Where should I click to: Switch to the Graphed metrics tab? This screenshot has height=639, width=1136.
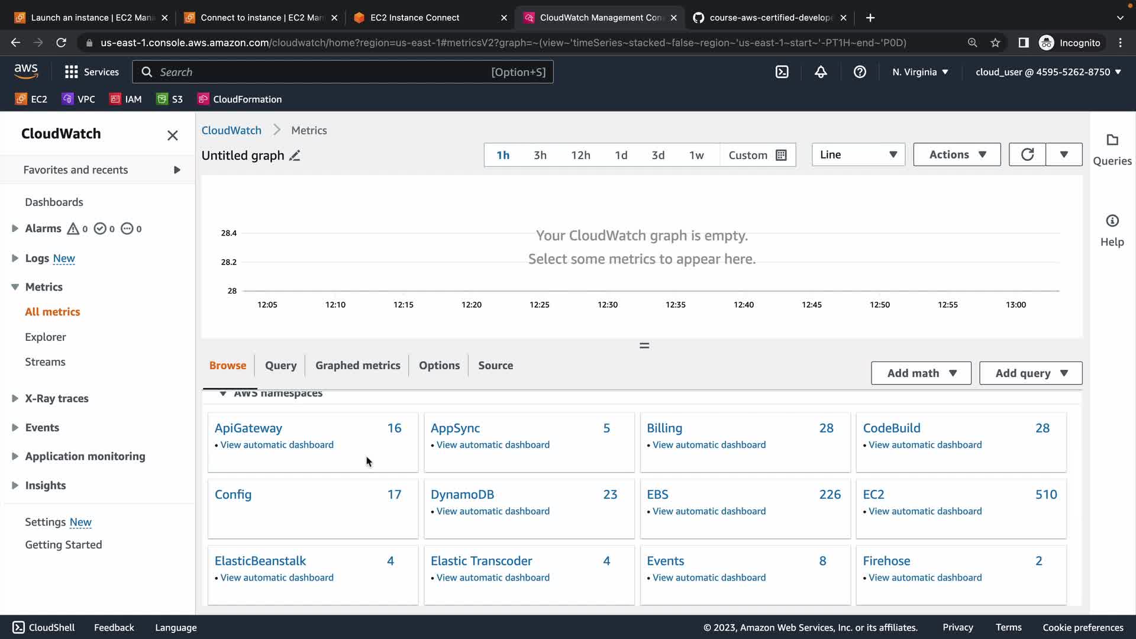pyautogui.click(x=357, y=366)
